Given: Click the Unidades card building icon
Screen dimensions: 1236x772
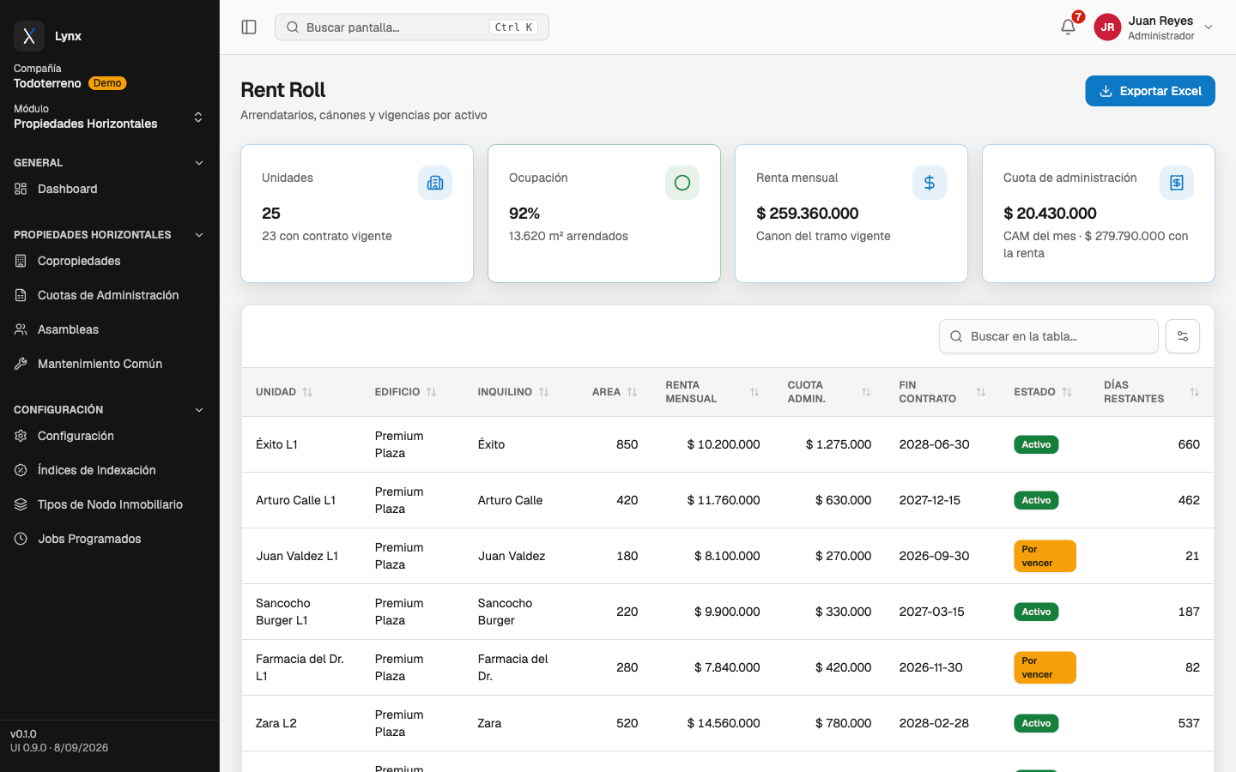Looking at the screenshot, I should coord(435,183).
